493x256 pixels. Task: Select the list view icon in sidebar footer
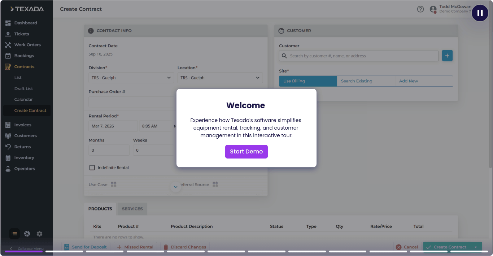click(14, 234)
